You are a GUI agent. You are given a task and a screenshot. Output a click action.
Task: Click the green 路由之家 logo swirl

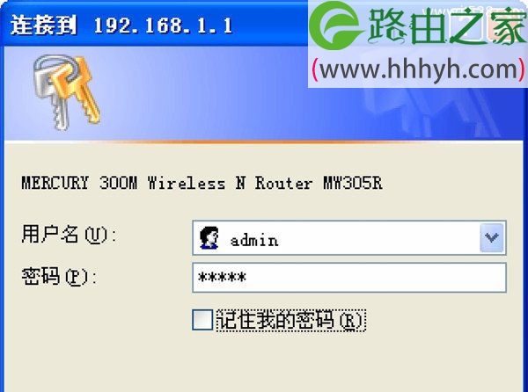coord(334,25)
